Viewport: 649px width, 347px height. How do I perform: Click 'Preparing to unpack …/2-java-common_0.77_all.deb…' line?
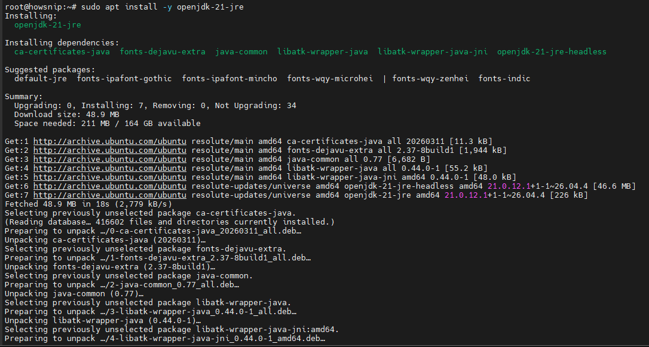122,284
